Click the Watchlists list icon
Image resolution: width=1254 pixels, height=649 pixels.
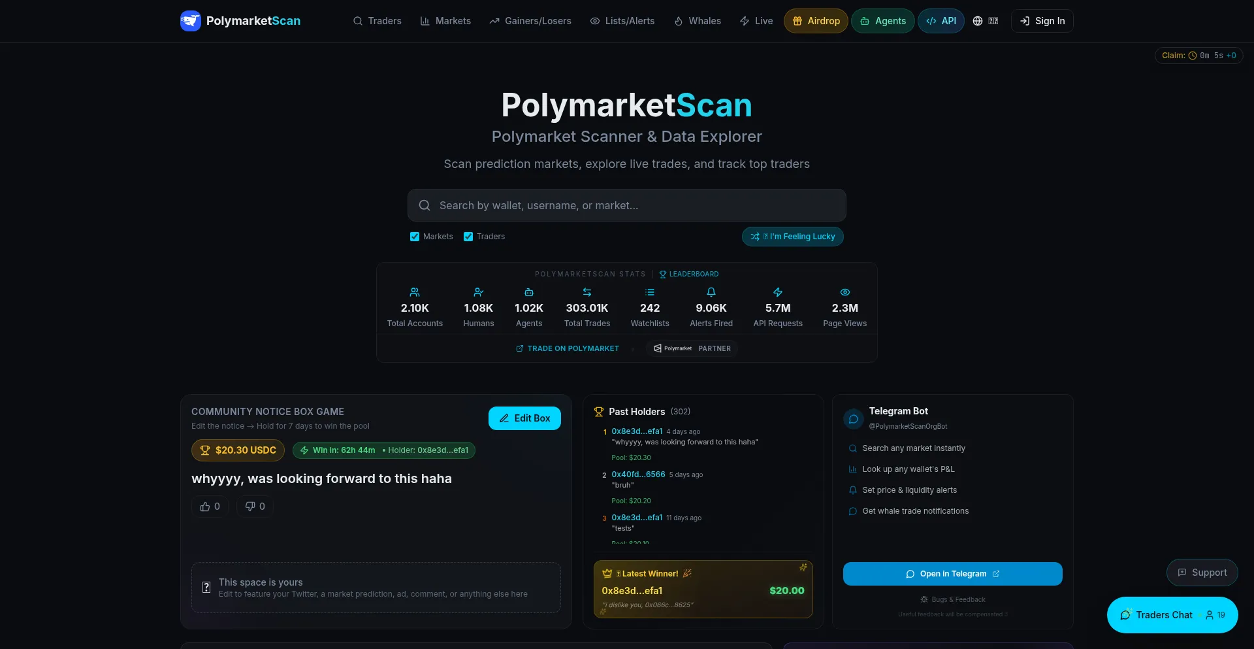(x=650, y=292)
